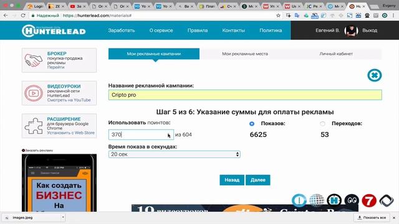399x224 pixels.
Task: Open the Время показа 20 сек dropdown
Action: point(175,154)
